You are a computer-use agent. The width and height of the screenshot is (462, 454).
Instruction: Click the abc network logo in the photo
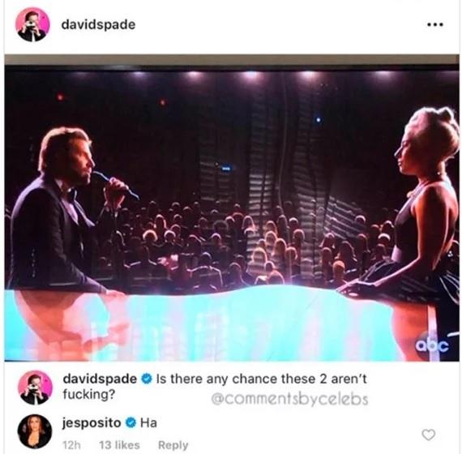pos(432,345)
